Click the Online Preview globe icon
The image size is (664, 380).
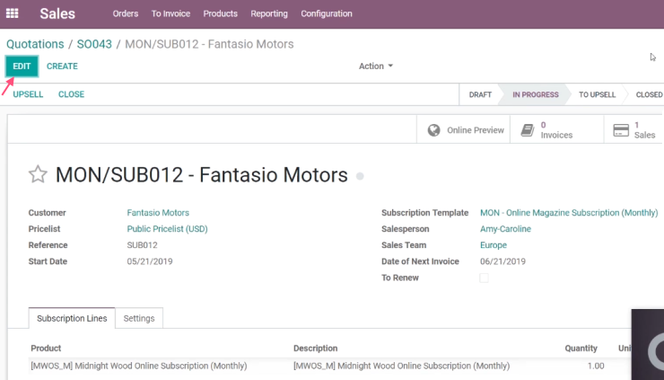tap(433, 130)
